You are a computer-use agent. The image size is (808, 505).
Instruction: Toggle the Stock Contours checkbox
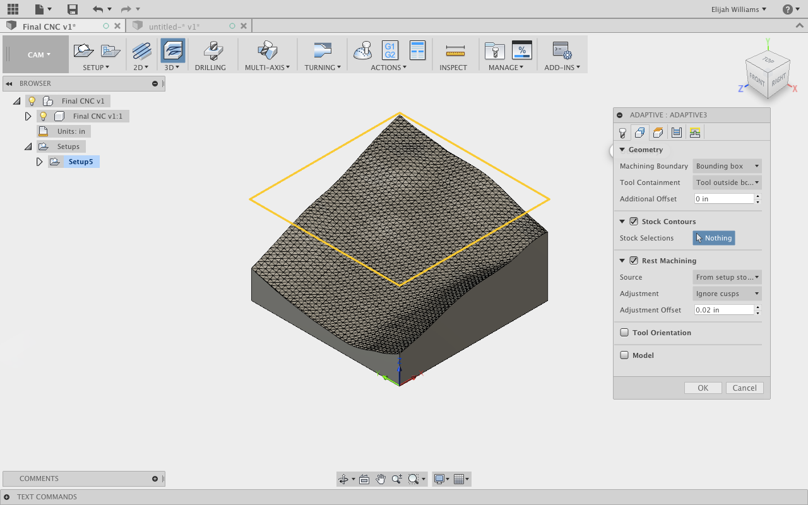(x=634, y=221)
